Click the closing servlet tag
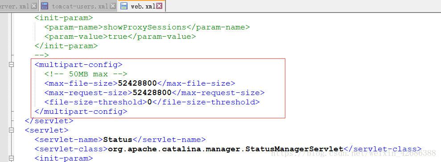The height and width of the screenshot is (162, 441). (x=49, y=121)
